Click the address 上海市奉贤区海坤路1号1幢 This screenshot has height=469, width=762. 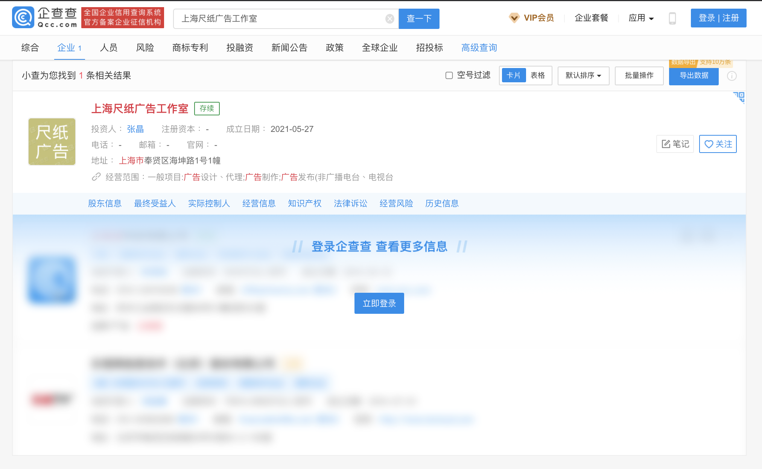[x=170, y=161]
